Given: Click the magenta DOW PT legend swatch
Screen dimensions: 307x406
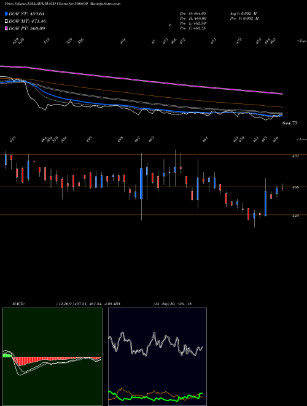Looking at the screenshot, I should [7, 28].
